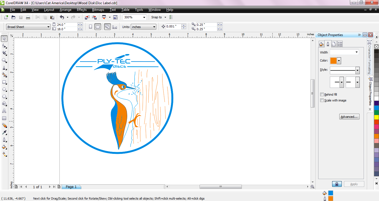Viewport: 379px width, 201px height.
Task: Click the no-color X swatch in palette
Action: (377, 47)
